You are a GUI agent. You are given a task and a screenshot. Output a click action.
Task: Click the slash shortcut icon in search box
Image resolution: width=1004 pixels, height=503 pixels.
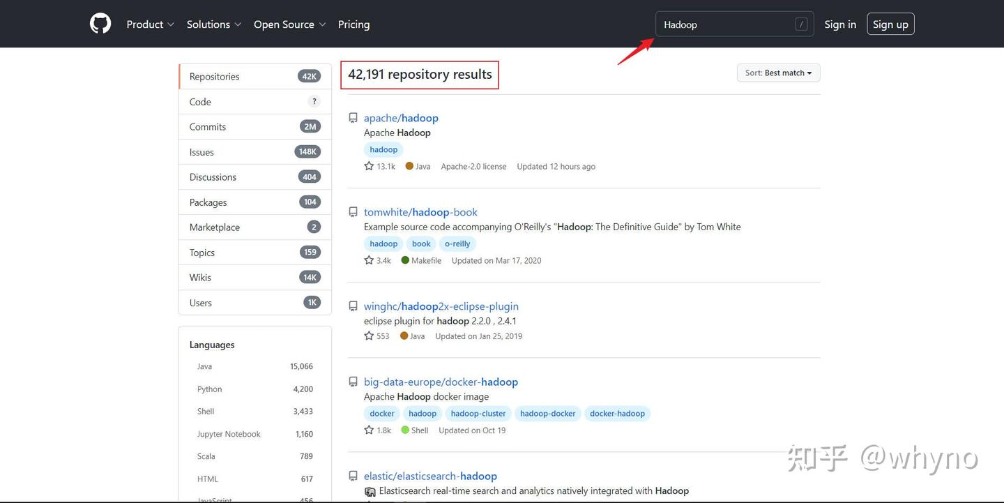pos(801,24)
